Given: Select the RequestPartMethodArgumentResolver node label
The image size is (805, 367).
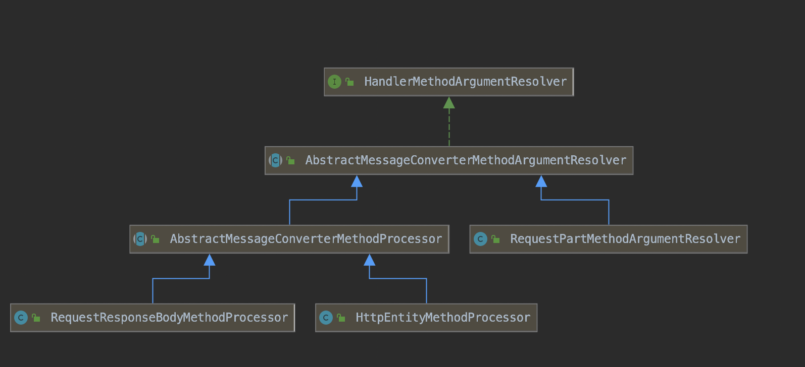Looking at the screenshot, I should coord(625,239).
